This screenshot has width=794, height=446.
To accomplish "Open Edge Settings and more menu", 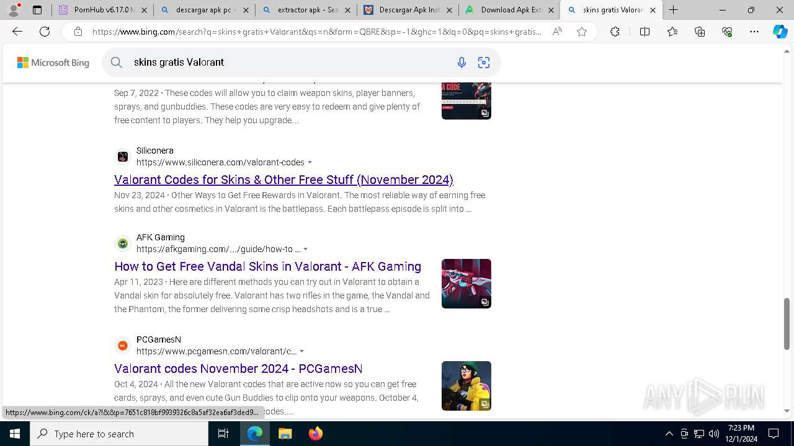I will (x=754, y=32).
